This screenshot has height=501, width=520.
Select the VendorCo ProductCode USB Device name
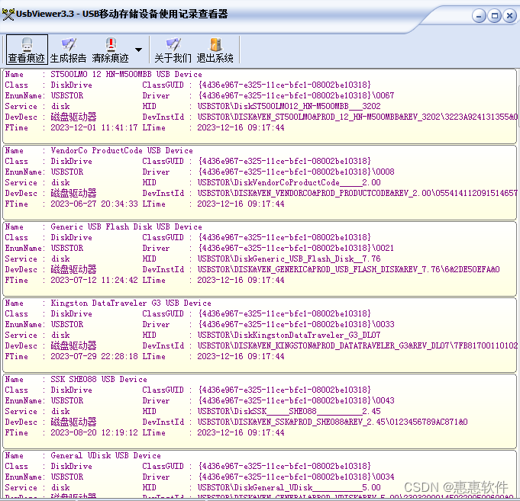[x=121, y=150]
